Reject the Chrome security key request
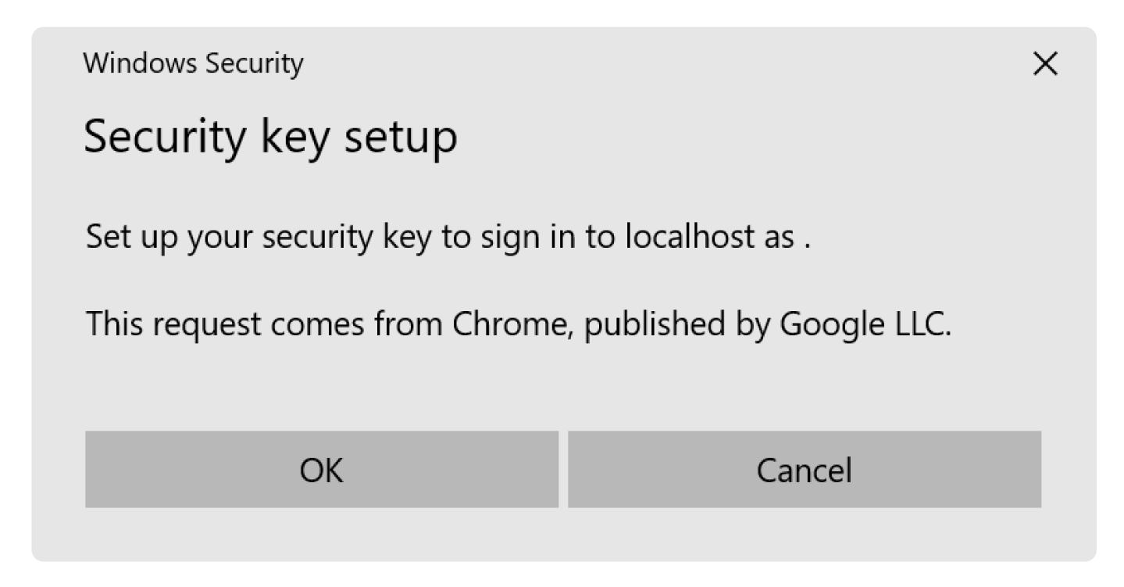Screen dimensions: 1124x587 coord(805,469)
